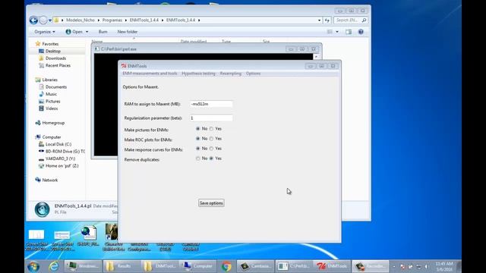The image size is (486, 273).
Task: Open VAKDARO_3 (Y:) drive
Action: coord(60,158)
